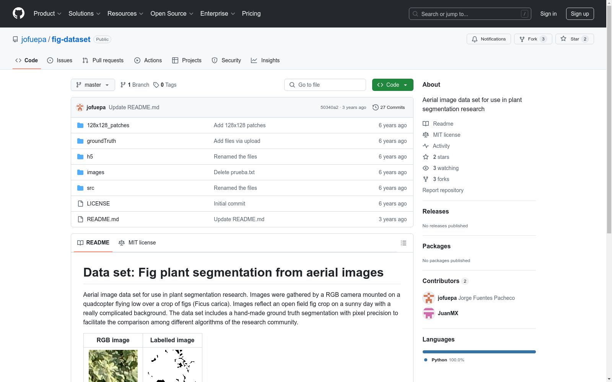This screenshot has height=382, width=612.
Task: Expand the Open Source menu
Action: coord(172,14)
